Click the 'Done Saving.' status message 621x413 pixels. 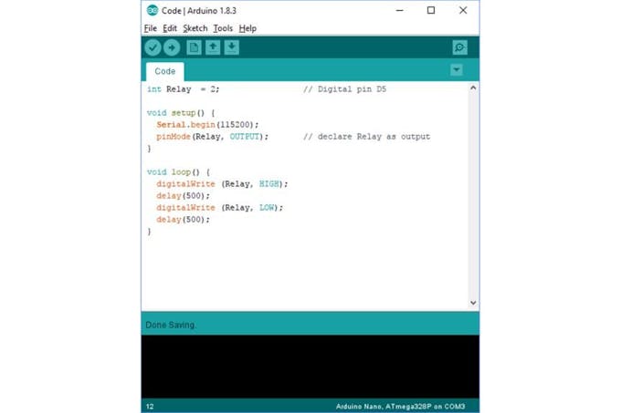(171, 325)
